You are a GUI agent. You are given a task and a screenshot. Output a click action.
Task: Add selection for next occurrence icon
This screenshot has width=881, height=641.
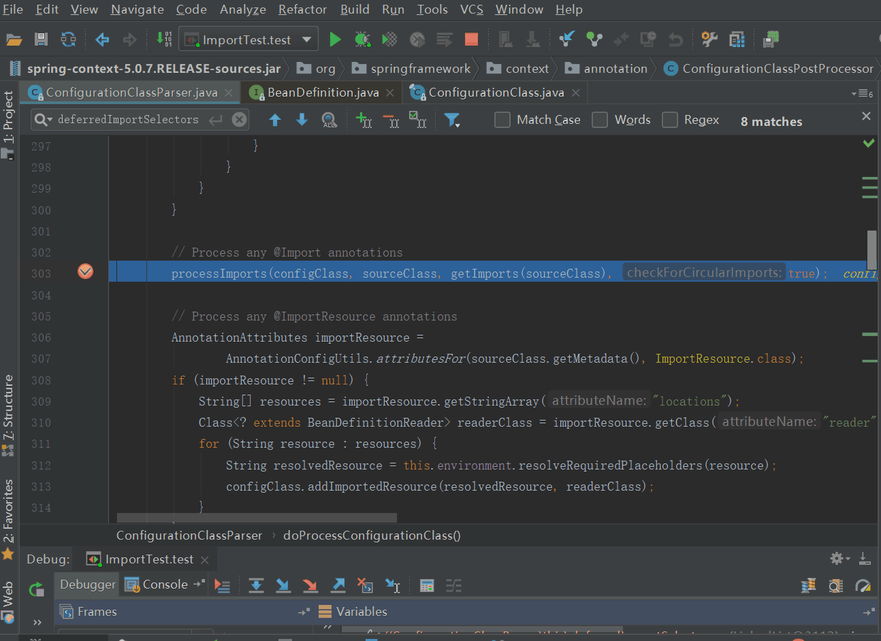click(x=364, y=120)
